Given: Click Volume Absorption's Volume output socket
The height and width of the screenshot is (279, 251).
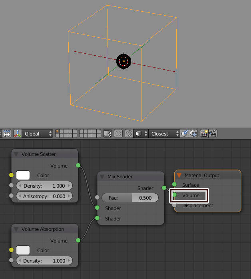Looking at the screenshot, I should [78, 241].
